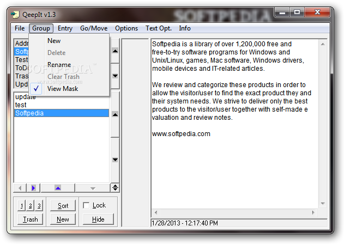Choose Rename from the Group menu

coord(69,65)
